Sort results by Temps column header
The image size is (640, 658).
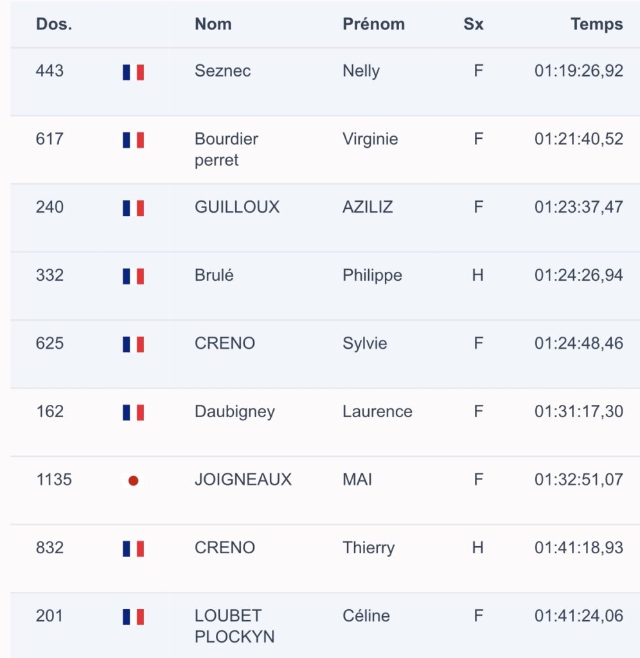click(x=596, y=24)
